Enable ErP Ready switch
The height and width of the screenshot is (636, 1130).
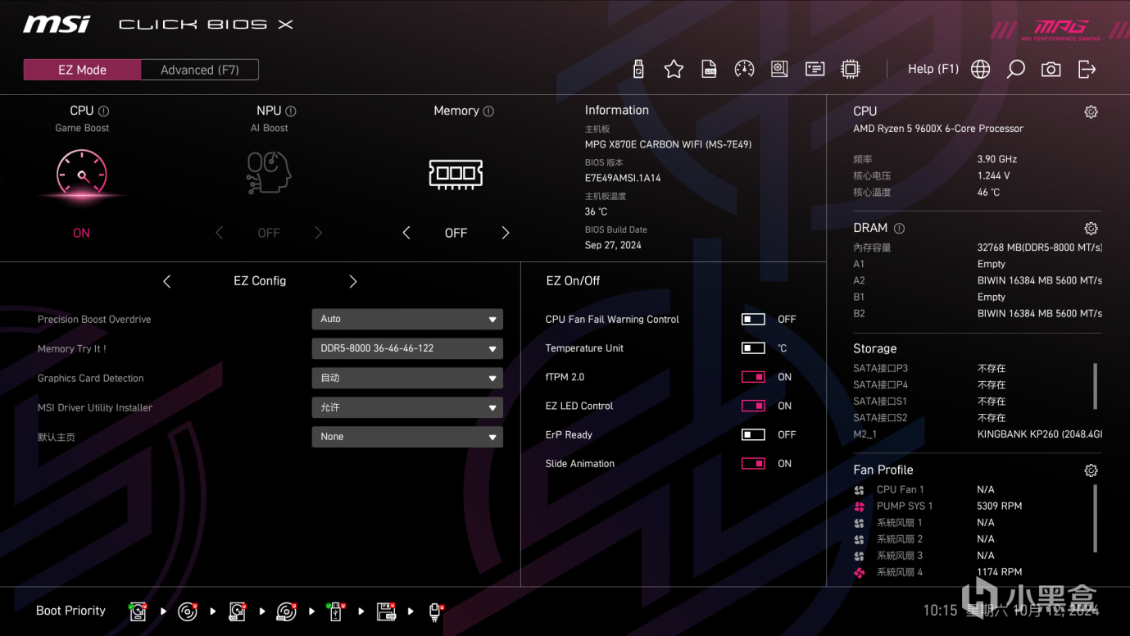click(x=753, y=434)
